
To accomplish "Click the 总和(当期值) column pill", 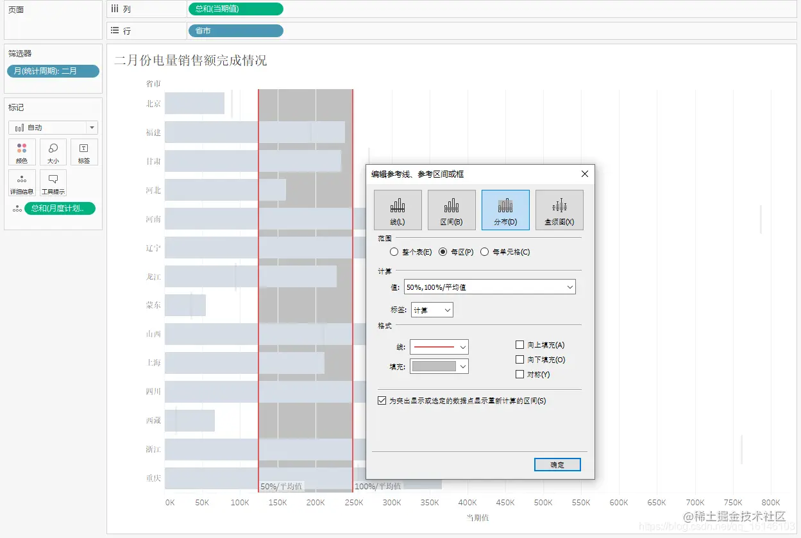I will pos(235,9).
